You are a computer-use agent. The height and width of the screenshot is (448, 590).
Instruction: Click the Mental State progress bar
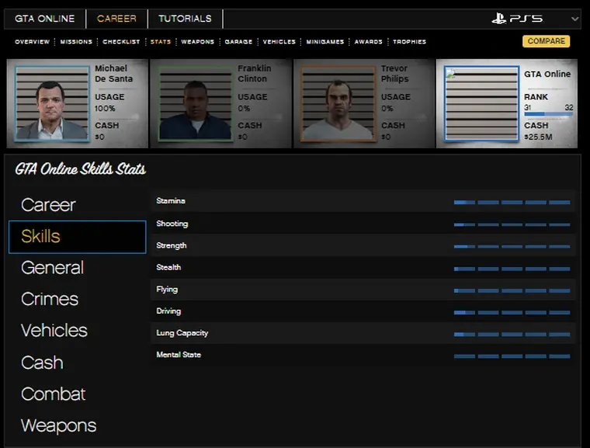512,356
